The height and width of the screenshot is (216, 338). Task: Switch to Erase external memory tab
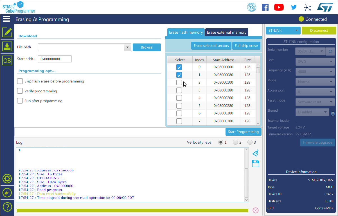(x=227, y=32)
